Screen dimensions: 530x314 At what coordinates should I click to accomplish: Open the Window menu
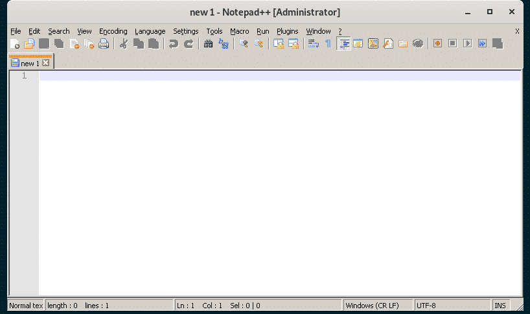click(x=318, y=31)
